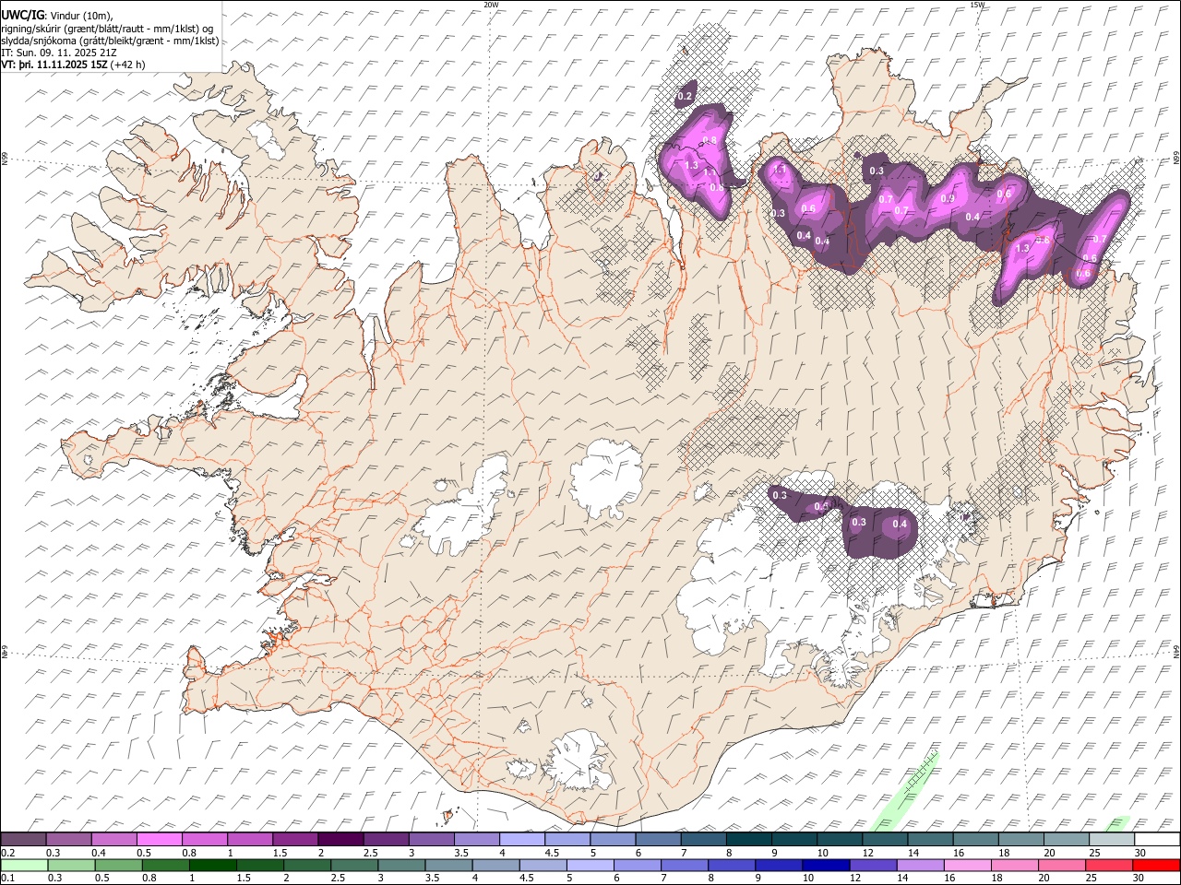
Task: Pick the slate-blue snow swatch labeled 6
Action: [658, 839]
